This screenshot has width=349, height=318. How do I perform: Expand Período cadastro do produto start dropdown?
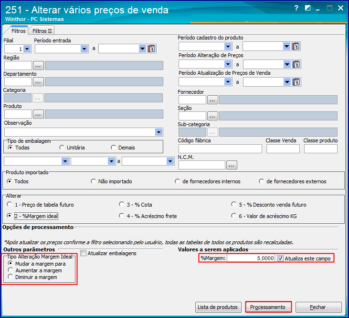click(x=228, y=46)
